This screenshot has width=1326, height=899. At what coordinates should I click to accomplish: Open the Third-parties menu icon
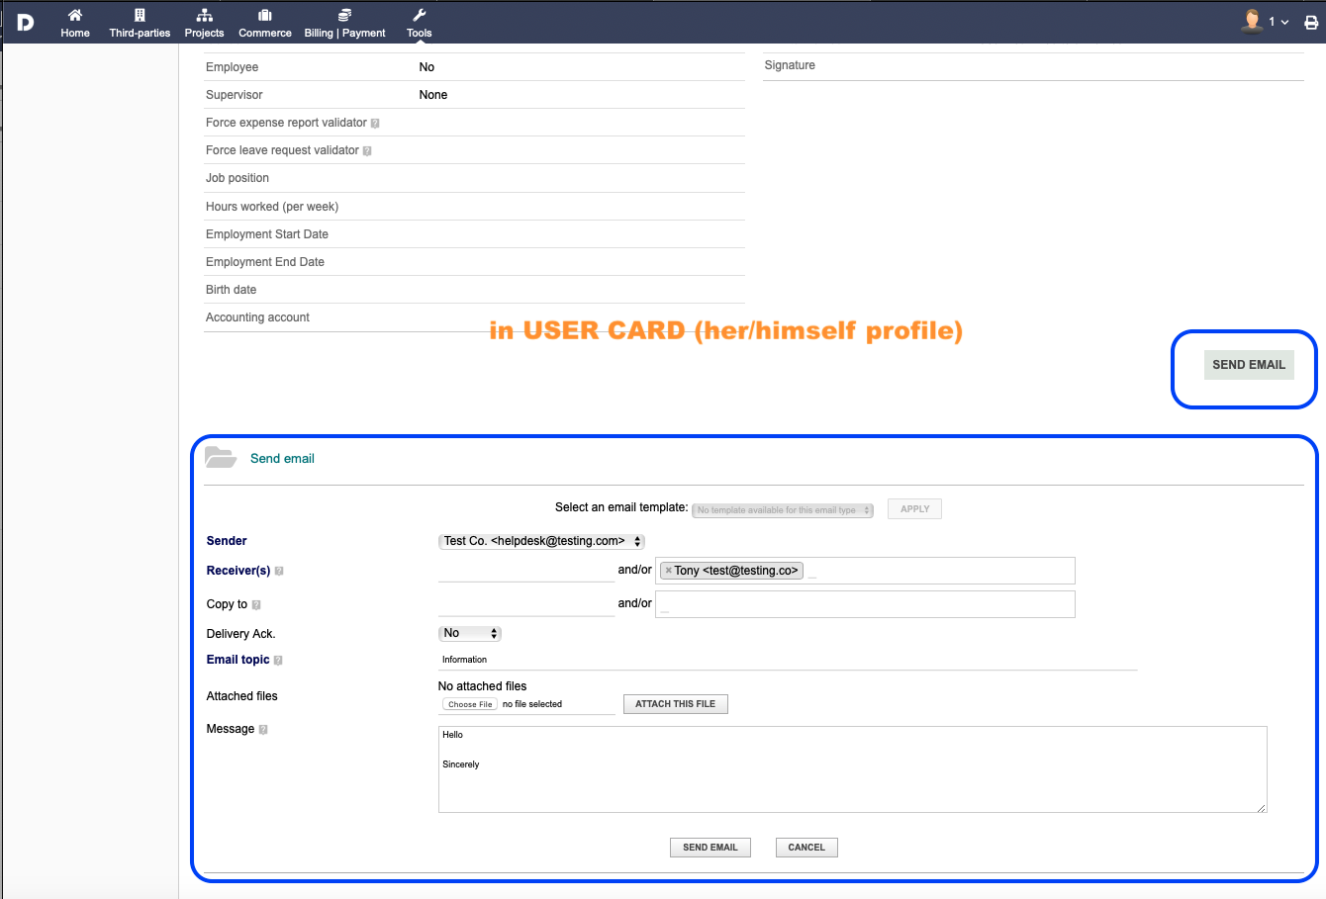(x=140, y=15)
